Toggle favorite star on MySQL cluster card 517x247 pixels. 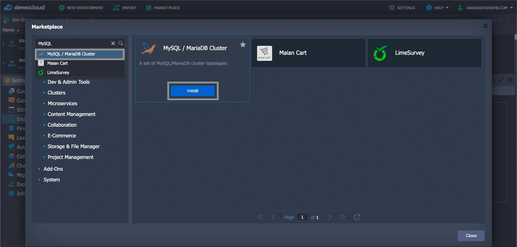pyautogui.click(x=243, y=45)
